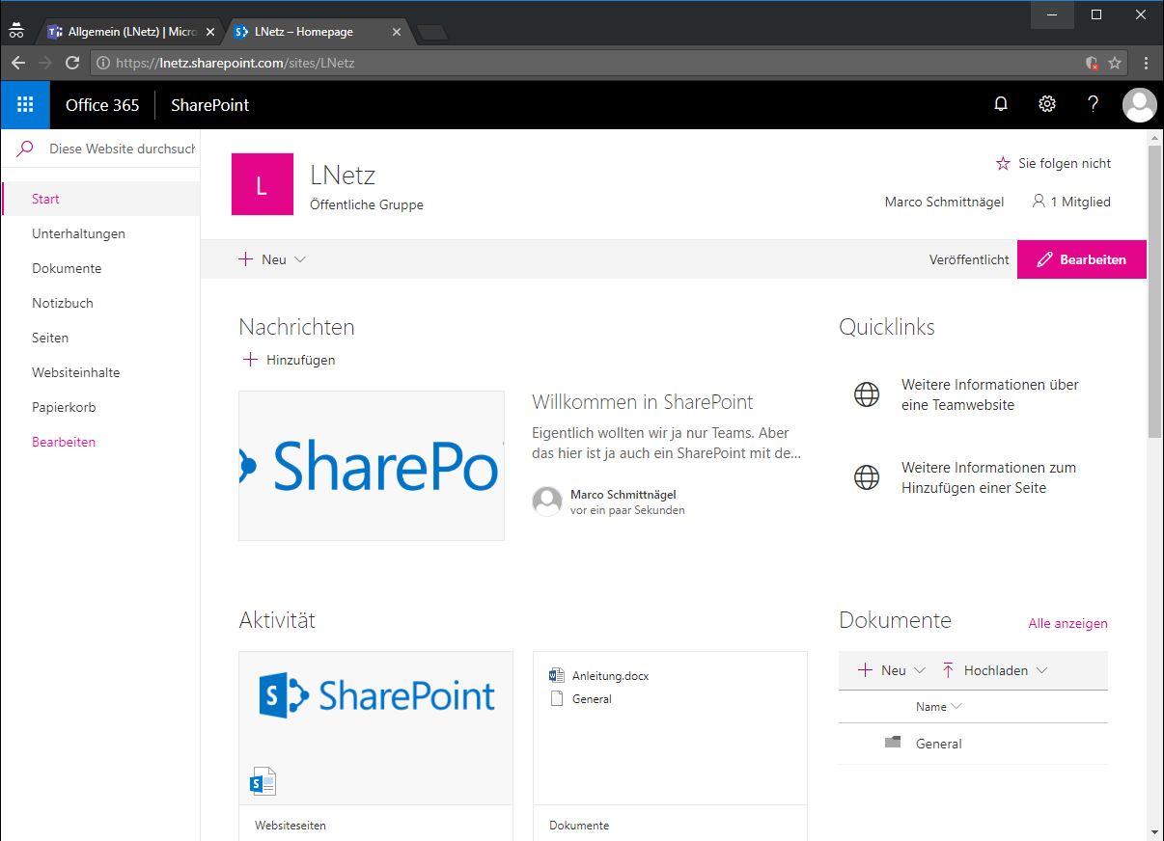The height and width of the screenshot is (841, 1164).
Task: Open the Willkommen in SharePoint news title
Action: point(643,402)
